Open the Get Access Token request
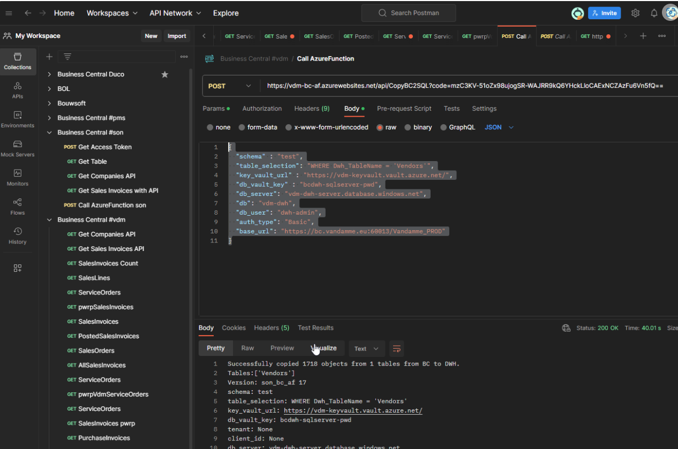The image size is (678, 449). [104, 147]
